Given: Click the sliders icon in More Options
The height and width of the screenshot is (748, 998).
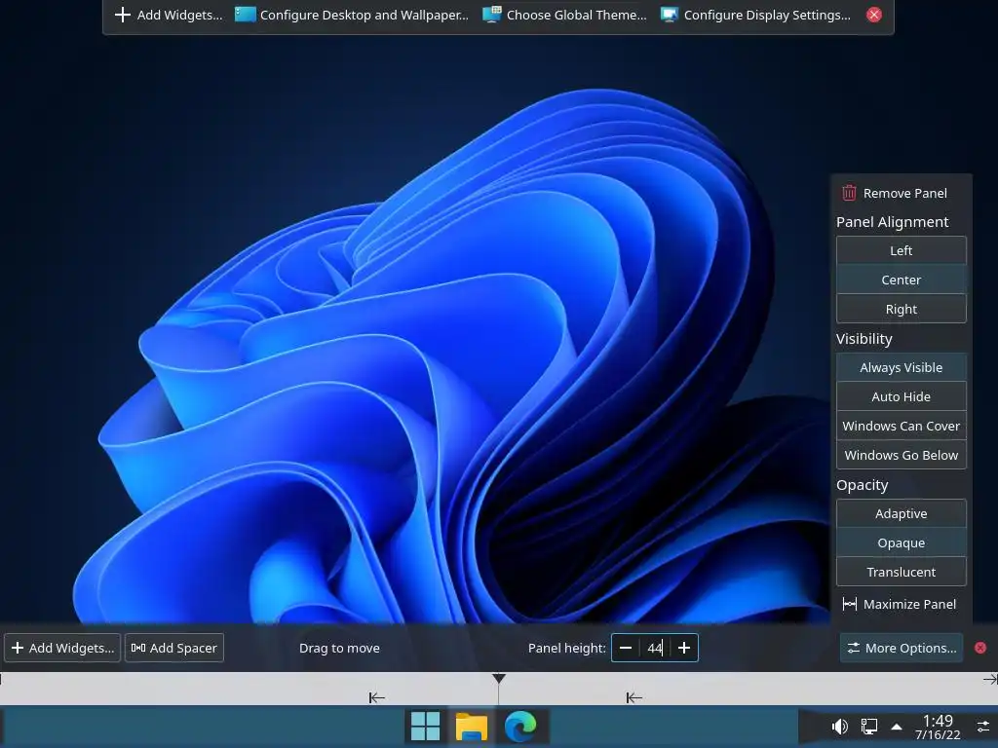Looking at the screenshot, I should (853, 648).
